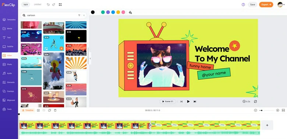Play the video preview
Screen dimensions: 287x139
click(188, 101)
